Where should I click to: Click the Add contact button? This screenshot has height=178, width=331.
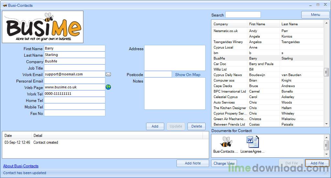pyautogui.click(x=155, y=126)
